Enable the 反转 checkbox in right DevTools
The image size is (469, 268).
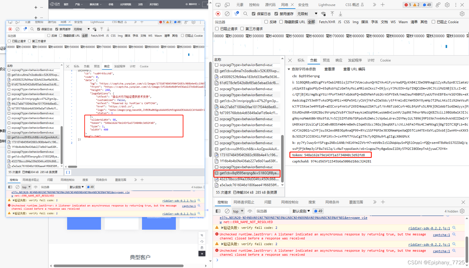[266, 22]
